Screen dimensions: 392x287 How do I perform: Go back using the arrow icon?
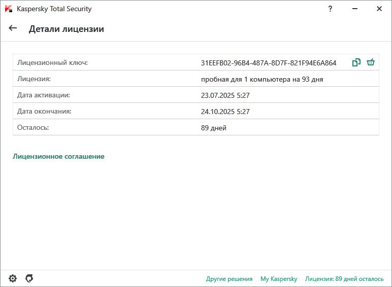tap(13, 28)
